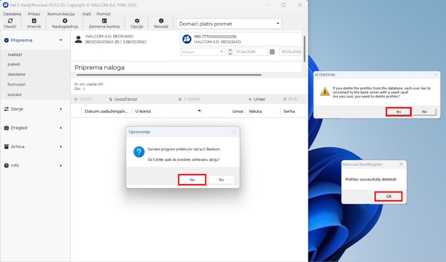The height and width of the screenshot is (262, 446).
Task: Click the Zamena kartice card icon
Action: pos(104,21)
